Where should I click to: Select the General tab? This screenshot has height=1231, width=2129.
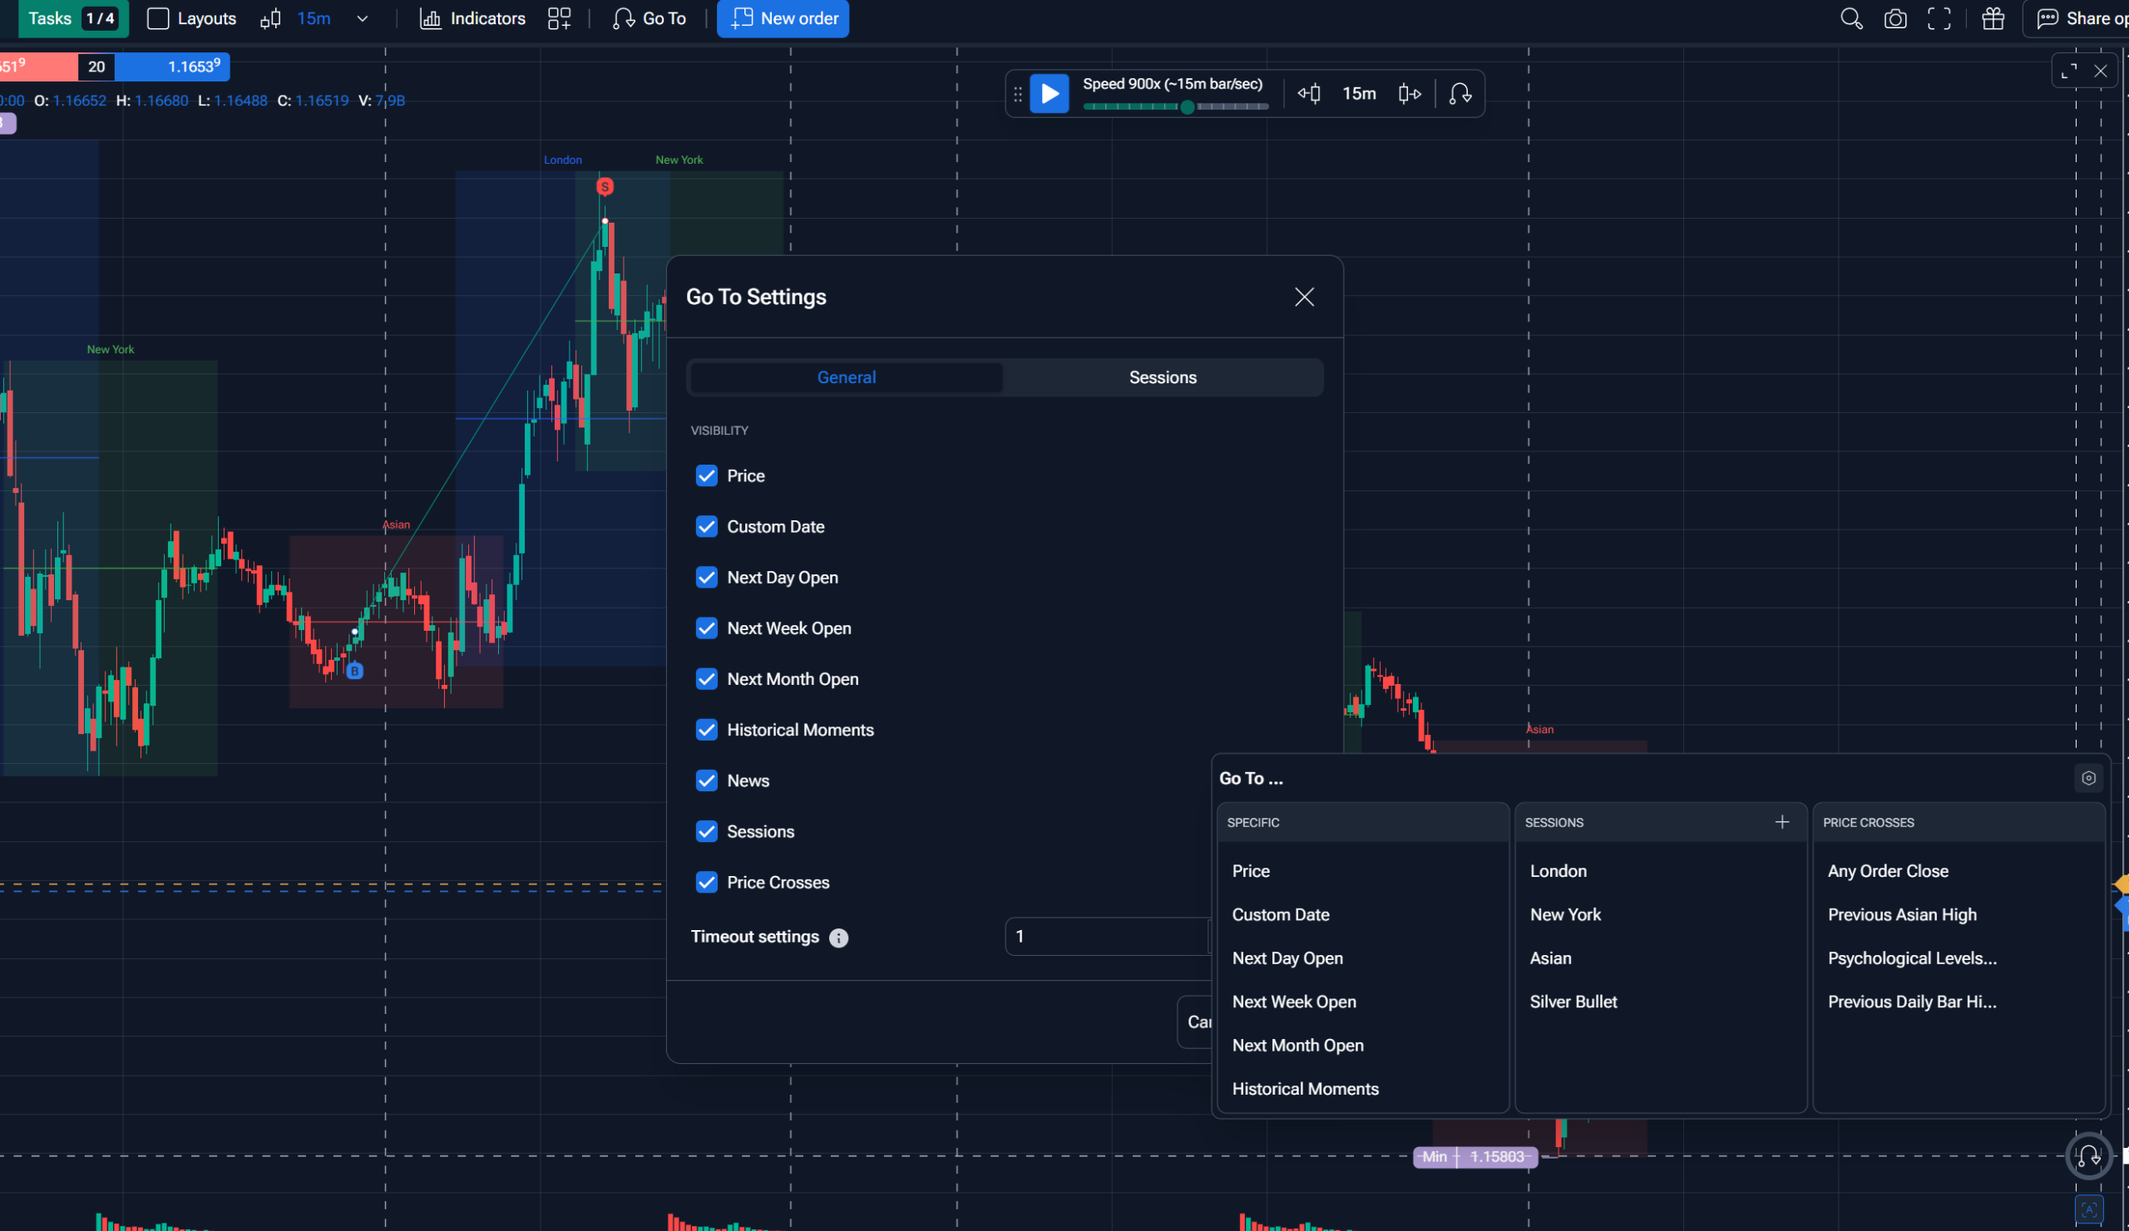[x=846, y=377]
